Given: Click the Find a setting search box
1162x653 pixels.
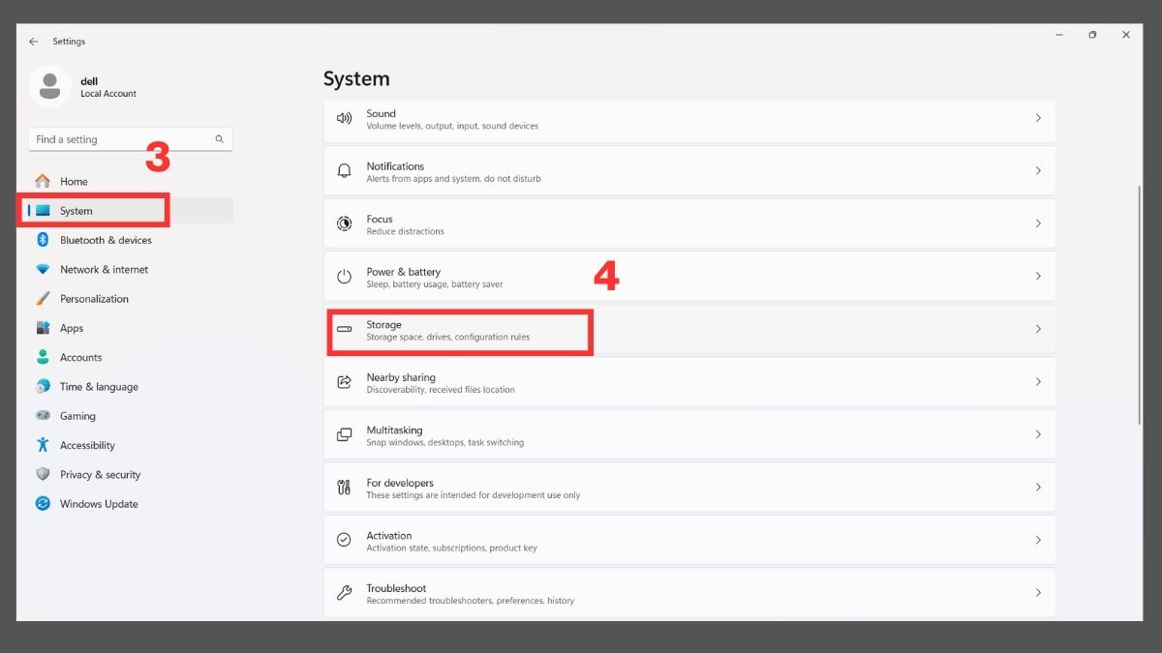Looking at the screenshot, I should tap(130, 139).
